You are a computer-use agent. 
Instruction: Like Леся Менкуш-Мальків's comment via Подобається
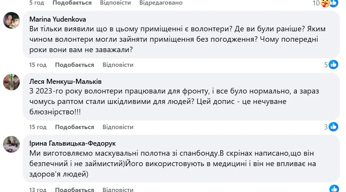[75, 127]
